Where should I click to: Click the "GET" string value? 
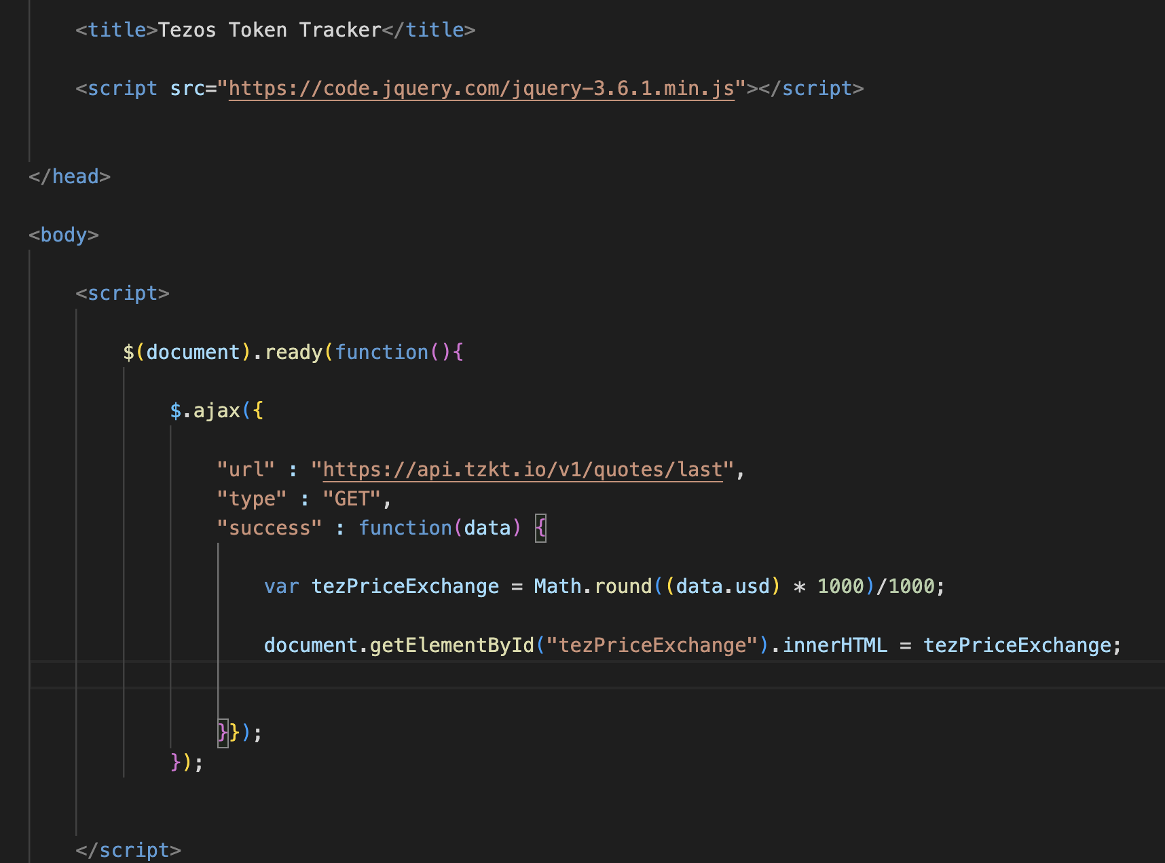[351, 499]
